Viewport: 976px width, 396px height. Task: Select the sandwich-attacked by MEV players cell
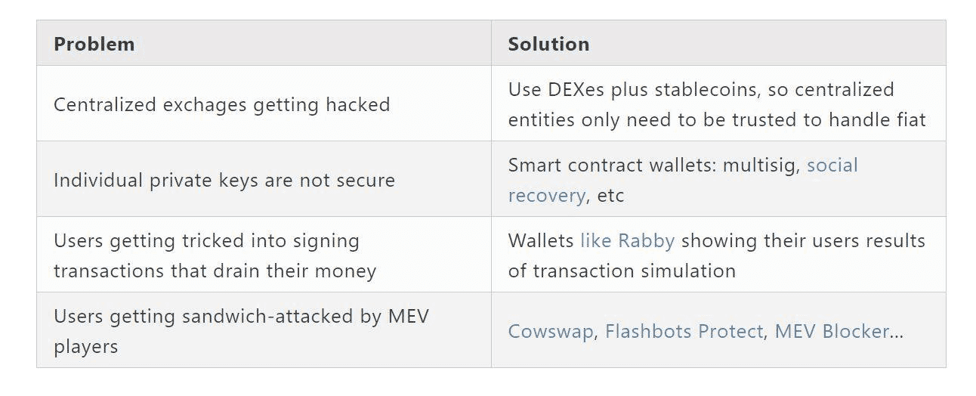(241, 331)
